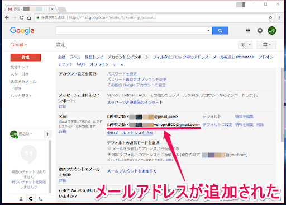Open settings gear menu
Viewport: 286px width, 205px height.
coord(266,45)
